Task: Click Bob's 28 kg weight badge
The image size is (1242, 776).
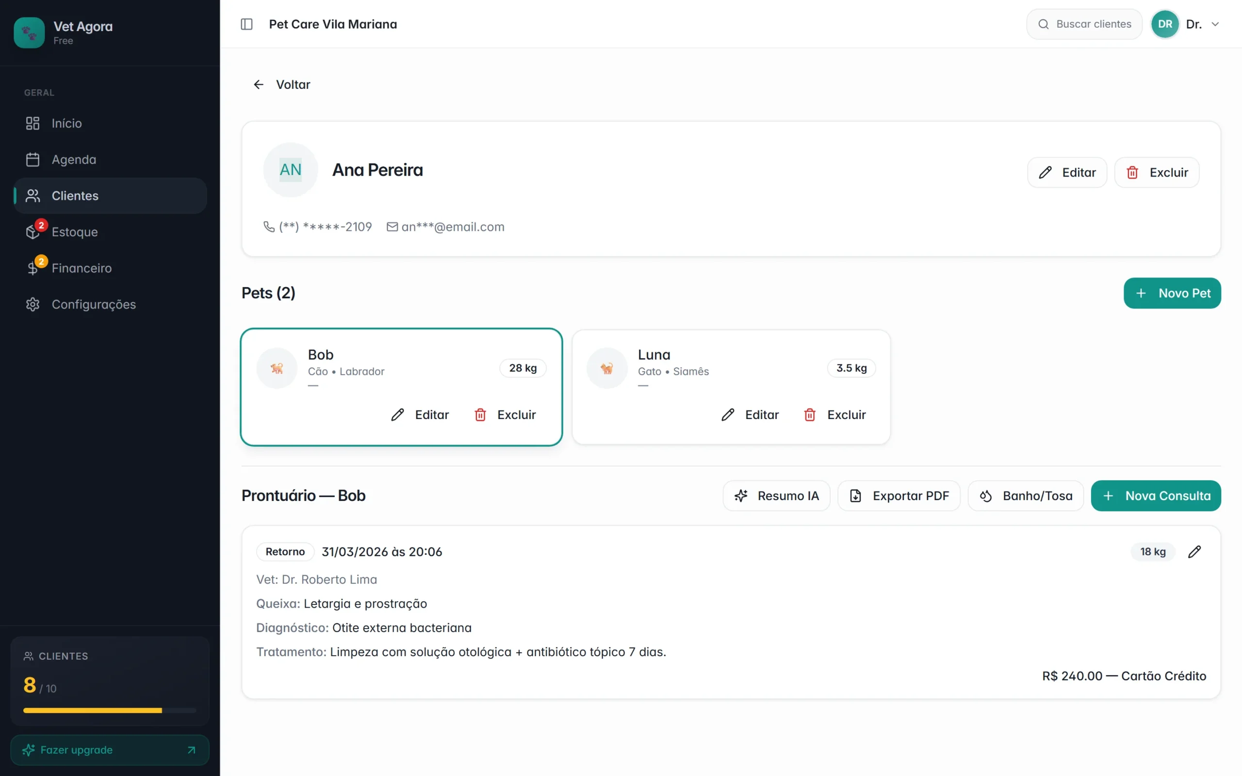Action: (x=523, y=368)
